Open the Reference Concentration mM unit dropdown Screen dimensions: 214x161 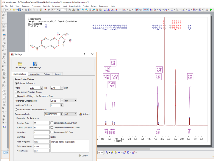tap(71, 101)
